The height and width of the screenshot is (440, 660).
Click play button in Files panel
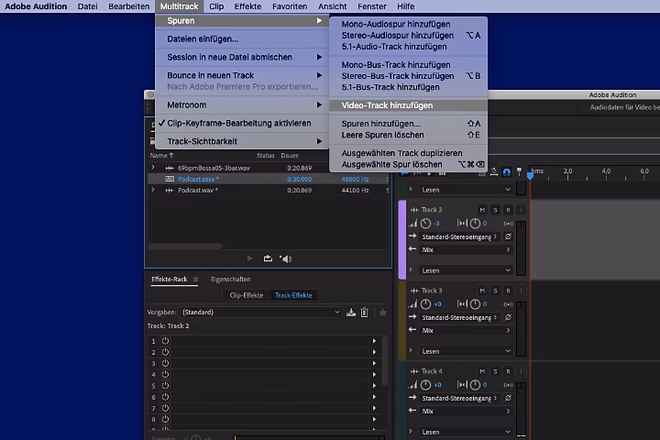[x=249, y=258]
